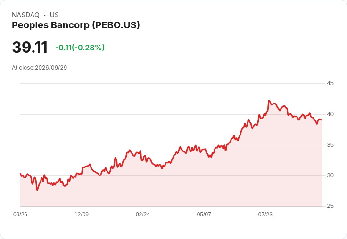Click the NASDAQ exchange label

click(x=25, y=15)
